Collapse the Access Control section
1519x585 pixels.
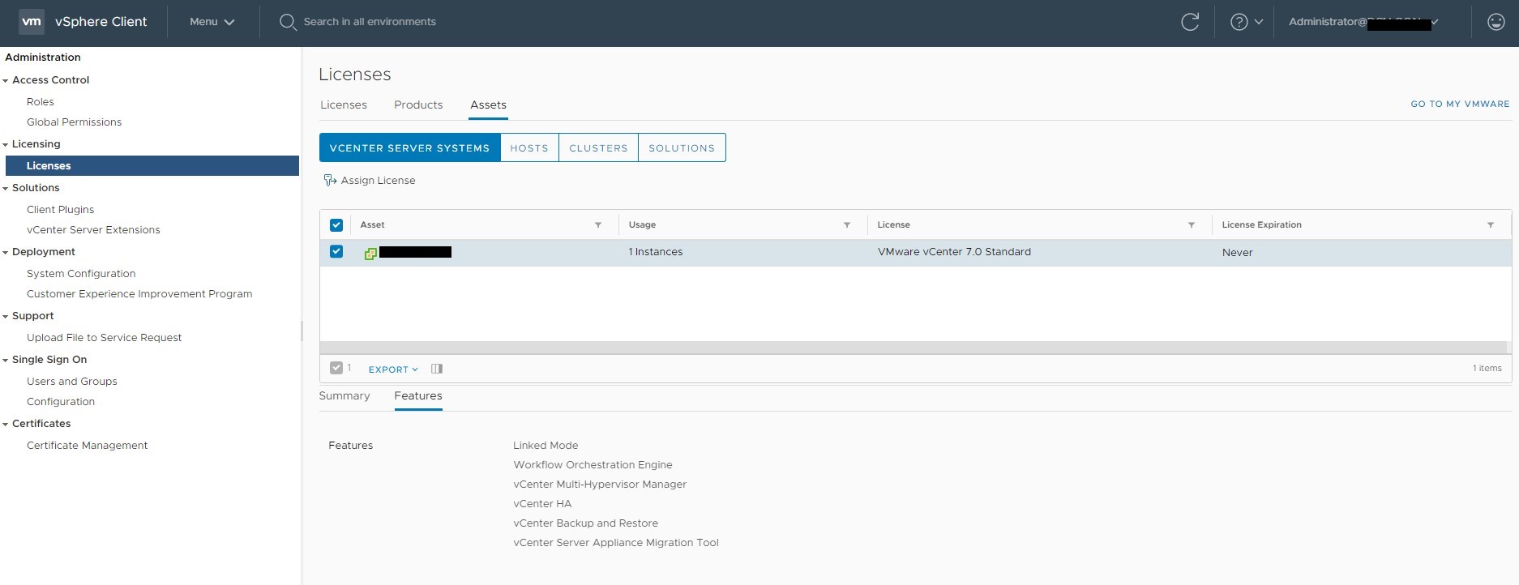[6, 81]
